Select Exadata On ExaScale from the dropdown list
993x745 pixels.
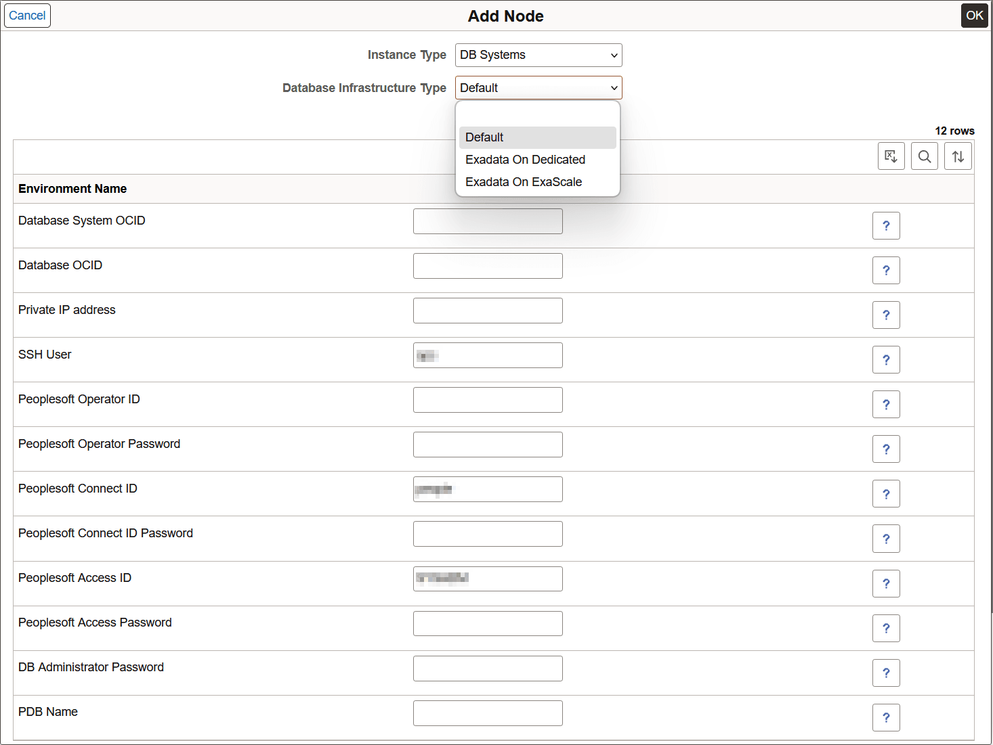[523, 181]
